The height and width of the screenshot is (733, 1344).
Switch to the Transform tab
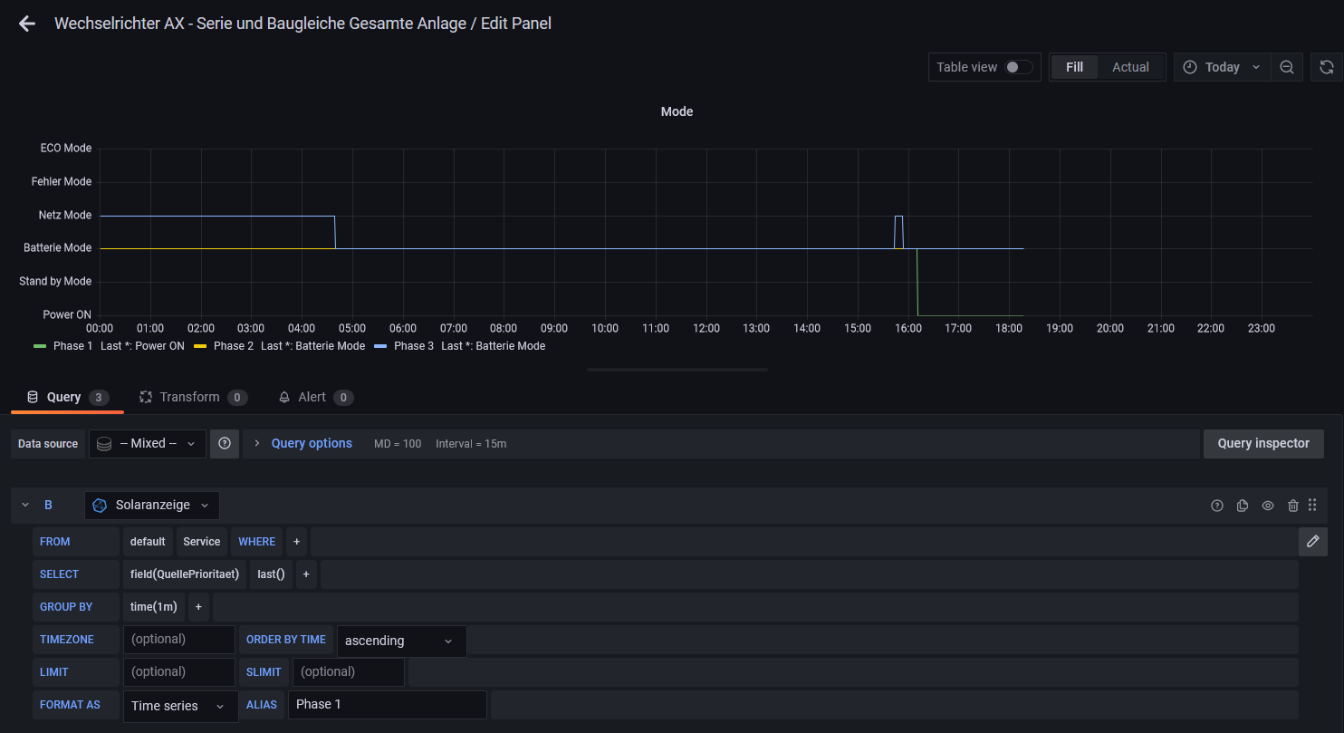tap(189, 397)
